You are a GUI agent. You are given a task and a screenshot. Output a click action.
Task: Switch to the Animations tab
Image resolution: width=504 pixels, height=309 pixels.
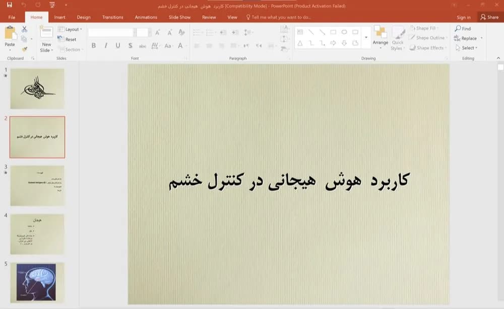click(146, 17)
